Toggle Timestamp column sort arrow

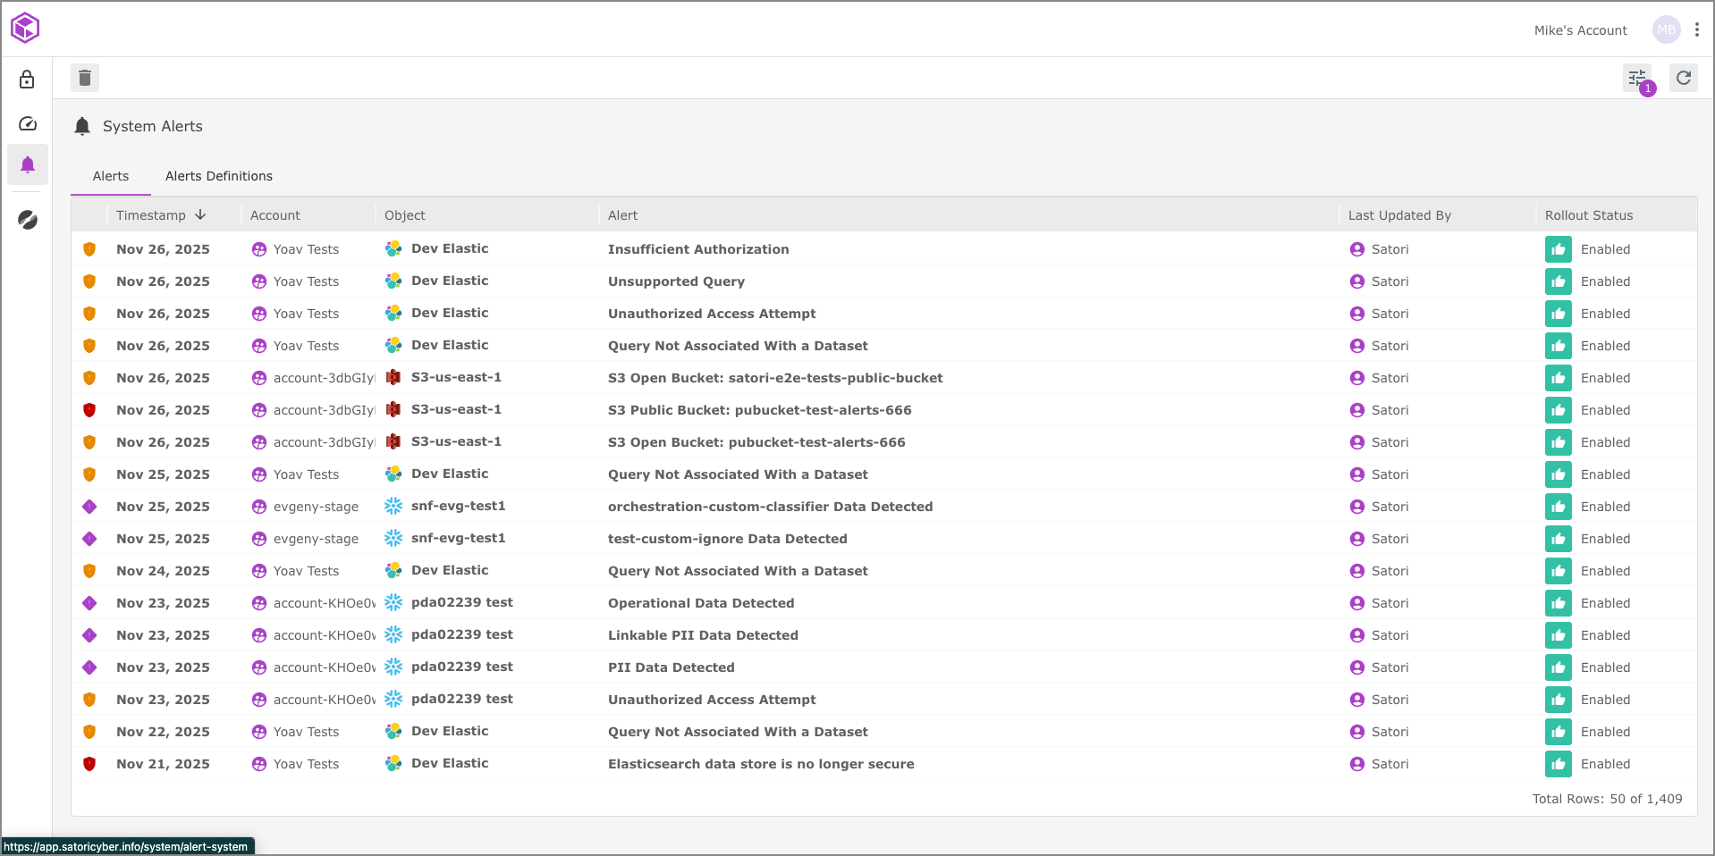[200, 215]
